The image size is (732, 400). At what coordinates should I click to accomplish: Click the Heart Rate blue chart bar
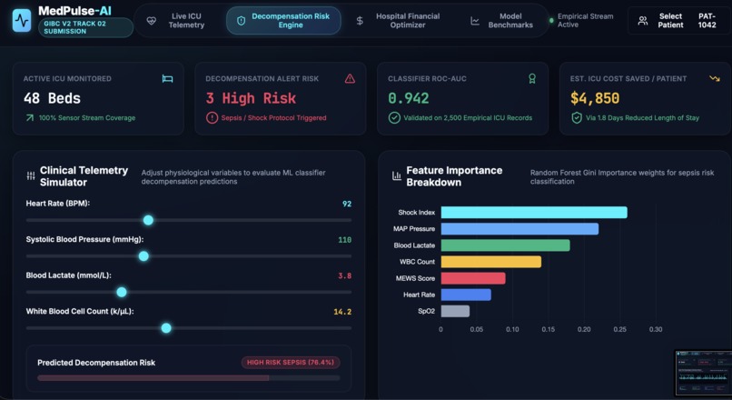466,295
